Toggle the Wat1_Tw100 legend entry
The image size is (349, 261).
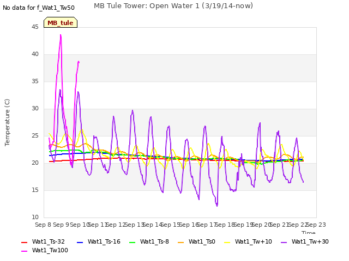45,250
